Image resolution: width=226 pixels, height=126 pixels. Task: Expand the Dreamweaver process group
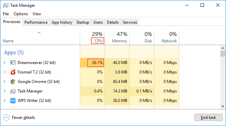tap(5, 63)
